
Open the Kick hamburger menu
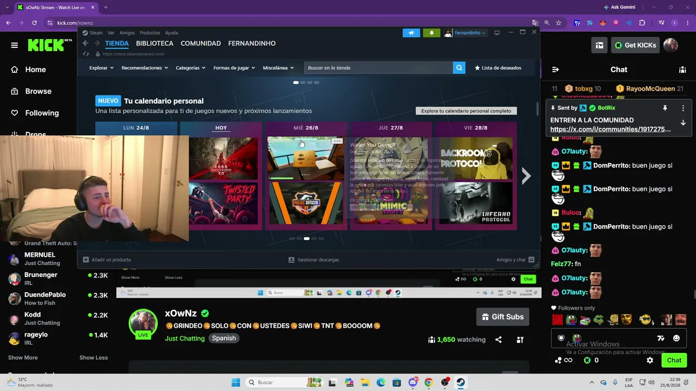pyautogui.click(x=15, y=45)
